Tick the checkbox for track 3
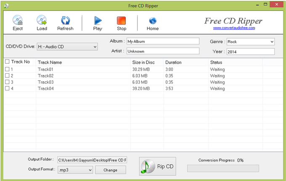Screen dimensions: 286x181 pos(7,82)
